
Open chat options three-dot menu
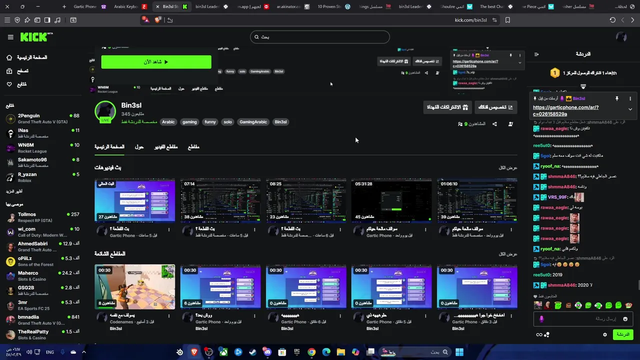click(630, 98)
